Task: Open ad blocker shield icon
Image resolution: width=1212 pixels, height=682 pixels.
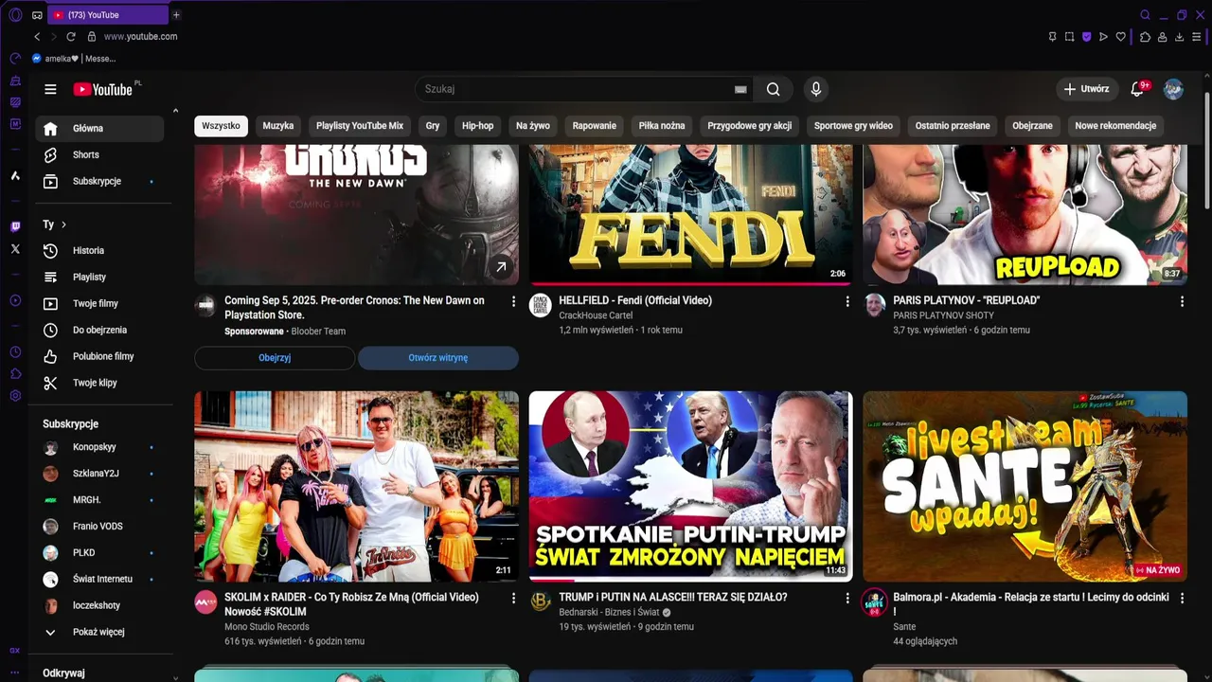Action: point(1086,36)
